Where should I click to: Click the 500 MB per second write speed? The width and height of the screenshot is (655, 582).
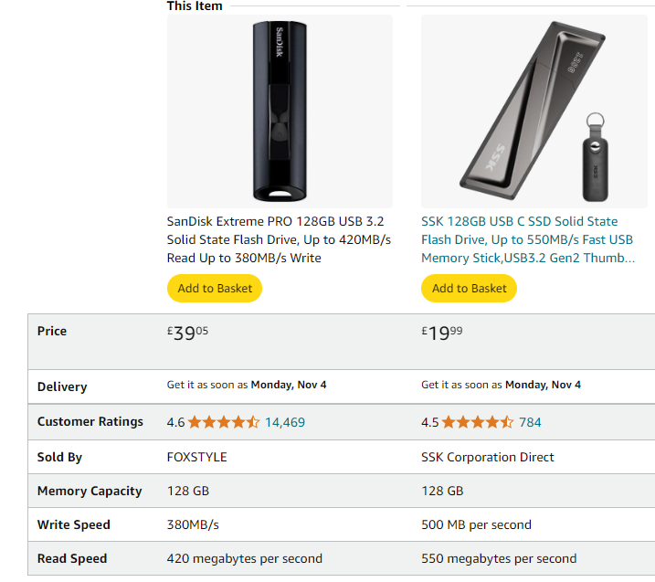476,524
